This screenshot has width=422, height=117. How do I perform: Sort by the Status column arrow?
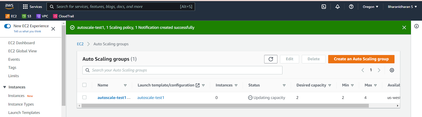pos(284,85)
